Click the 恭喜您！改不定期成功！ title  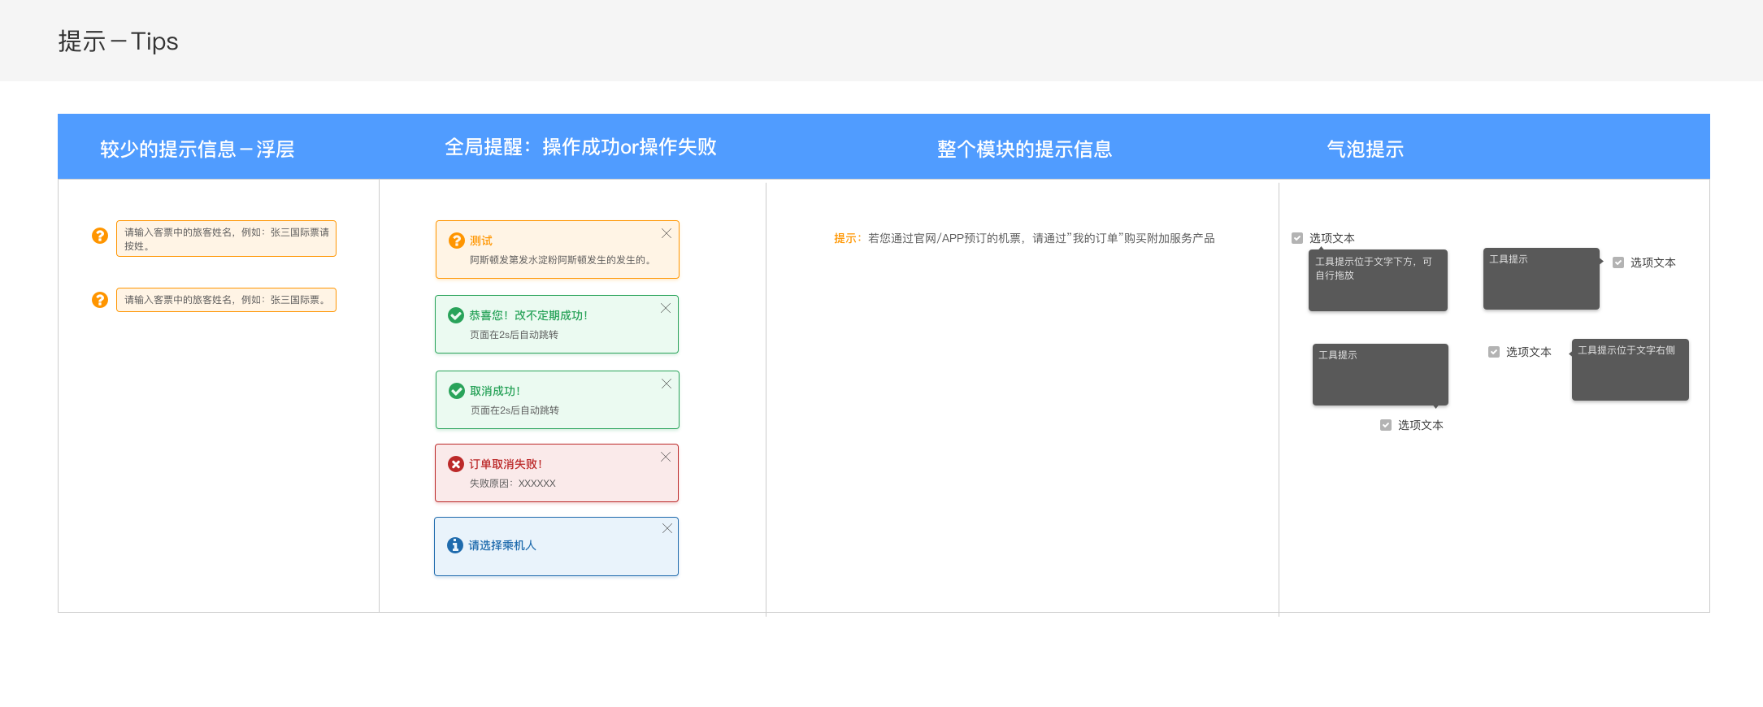(x=528, y=315)
